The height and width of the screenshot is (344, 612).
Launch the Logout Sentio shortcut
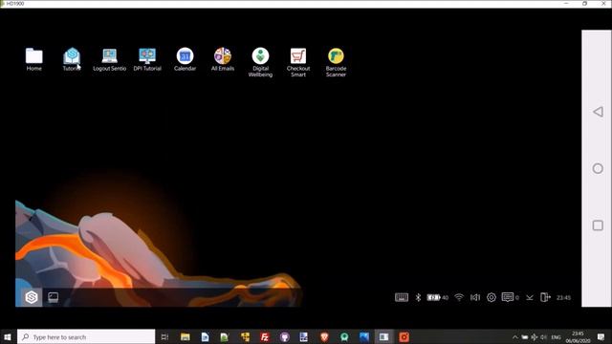pos(109,59)
